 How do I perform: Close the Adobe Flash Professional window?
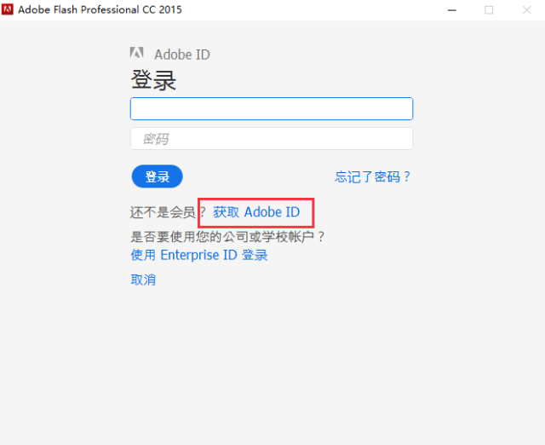point(527,9)
